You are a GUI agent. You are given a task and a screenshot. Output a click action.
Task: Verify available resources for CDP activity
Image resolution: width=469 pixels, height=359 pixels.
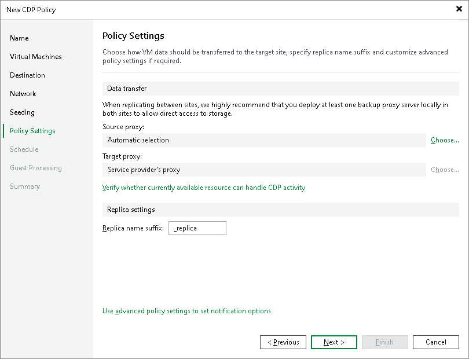[203, 187]
